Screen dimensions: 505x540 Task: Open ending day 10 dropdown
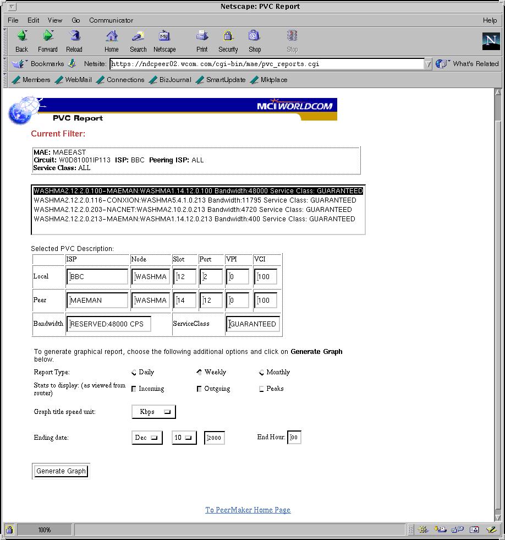[184, 438]
